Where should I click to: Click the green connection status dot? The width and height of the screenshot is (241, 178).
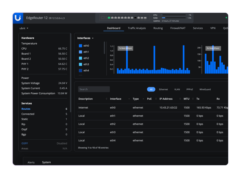pos(226,18)
